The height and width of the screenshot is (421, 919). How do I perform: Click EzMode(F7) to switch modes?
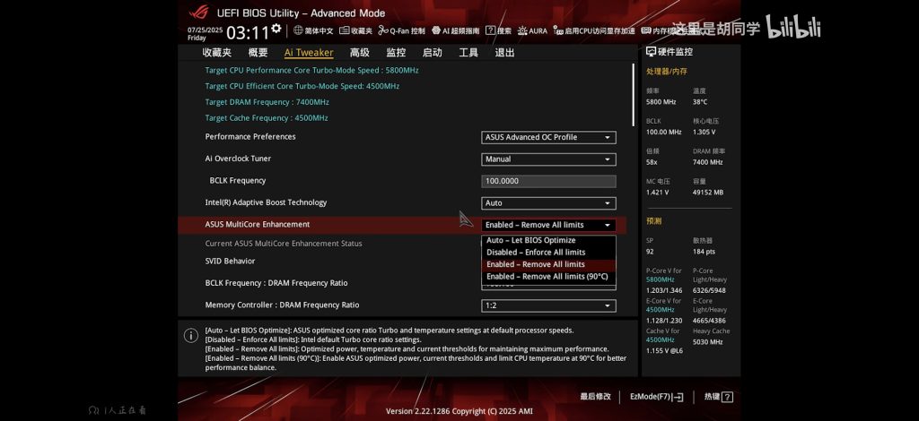pyautogui.click(x=656, y=397)
